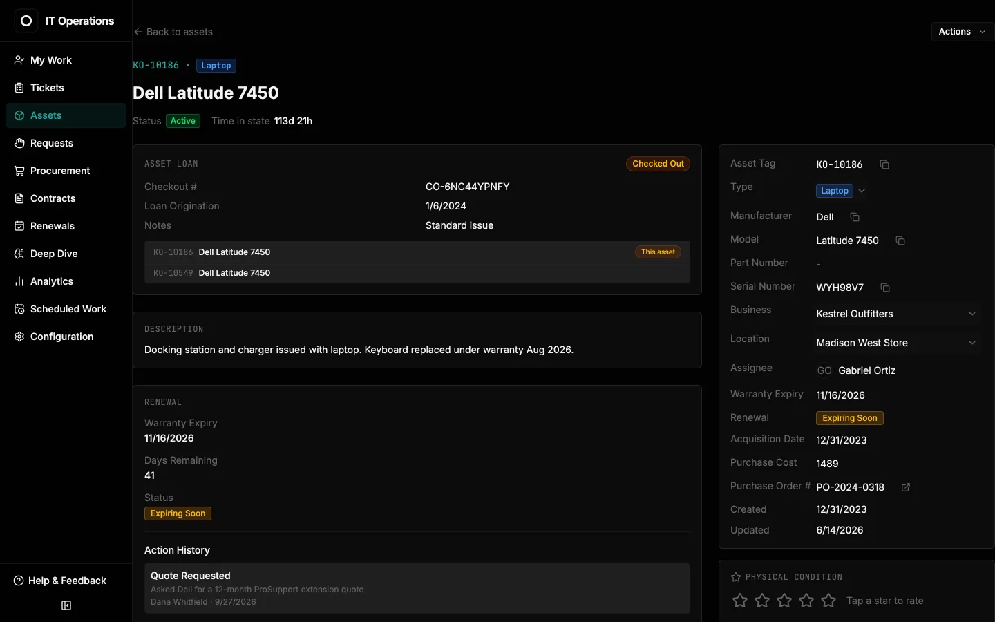Open the Actions dropdown menu
This screenshot has width=995, height=622.
[962, 32]
